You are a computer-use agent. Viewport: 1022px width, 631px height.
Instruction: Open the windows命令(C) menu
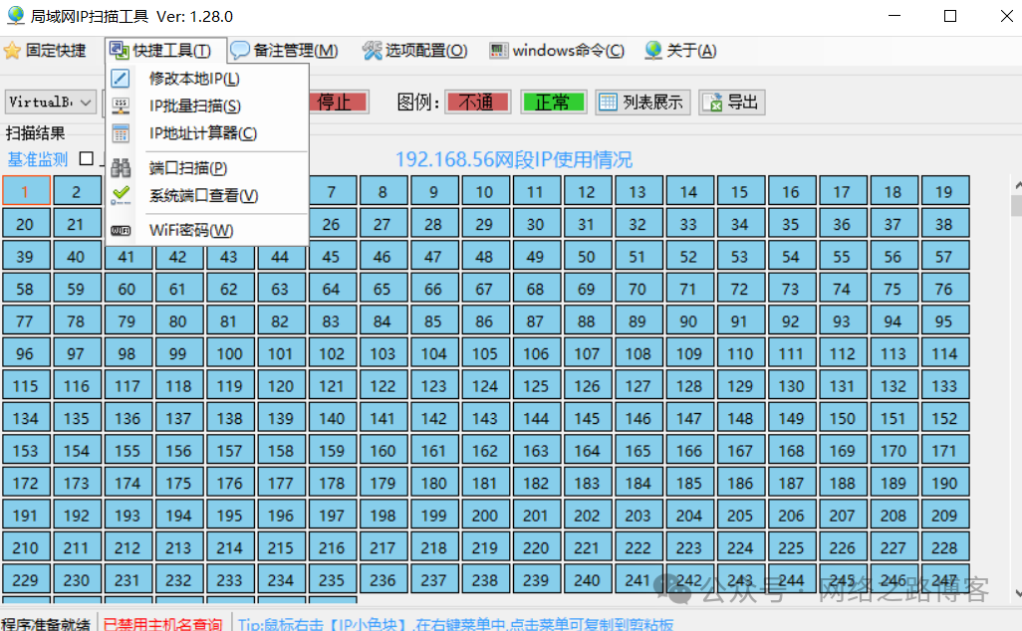[x=557, y=51]
